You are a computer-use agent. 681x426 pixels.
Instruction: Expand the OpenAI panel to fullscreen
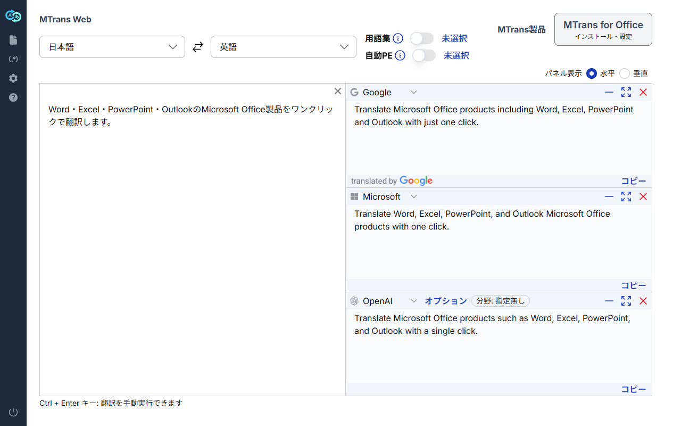pyautogui.click(x=626, y=301)
